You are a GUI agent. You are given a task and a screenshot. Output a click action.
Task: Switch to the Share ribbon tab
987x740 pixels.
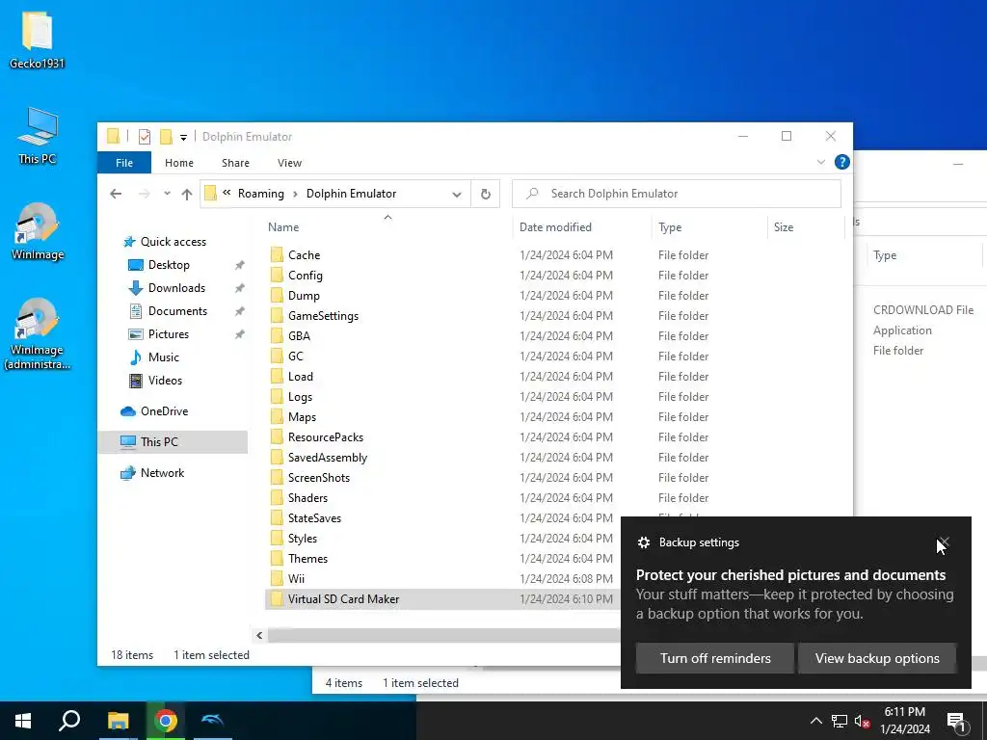click(x=235, y=163)
